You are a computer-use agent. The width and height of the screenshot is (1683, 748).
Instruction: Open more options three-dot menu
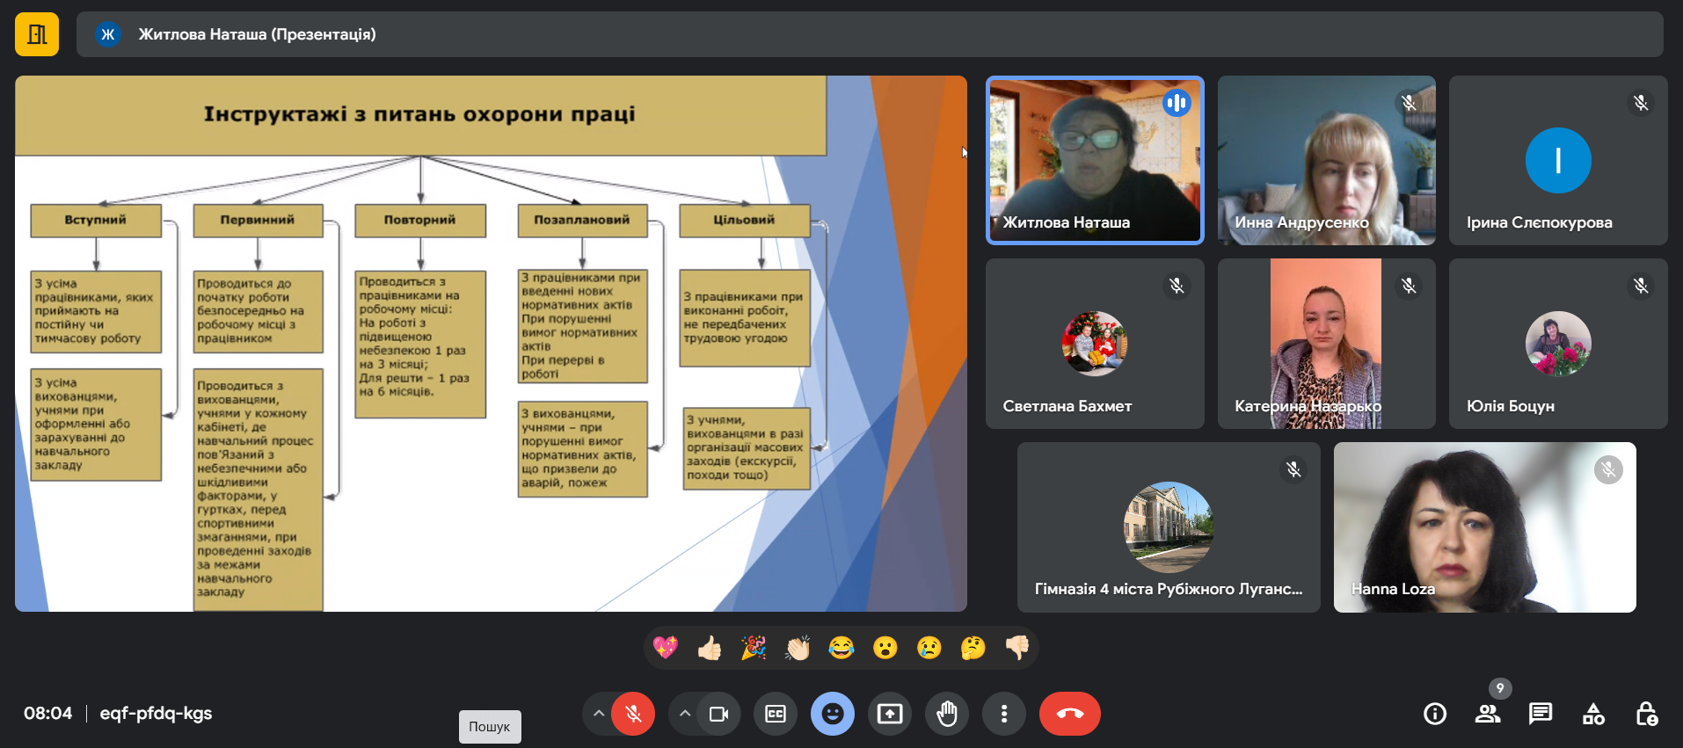click(x=1003, y=714)
